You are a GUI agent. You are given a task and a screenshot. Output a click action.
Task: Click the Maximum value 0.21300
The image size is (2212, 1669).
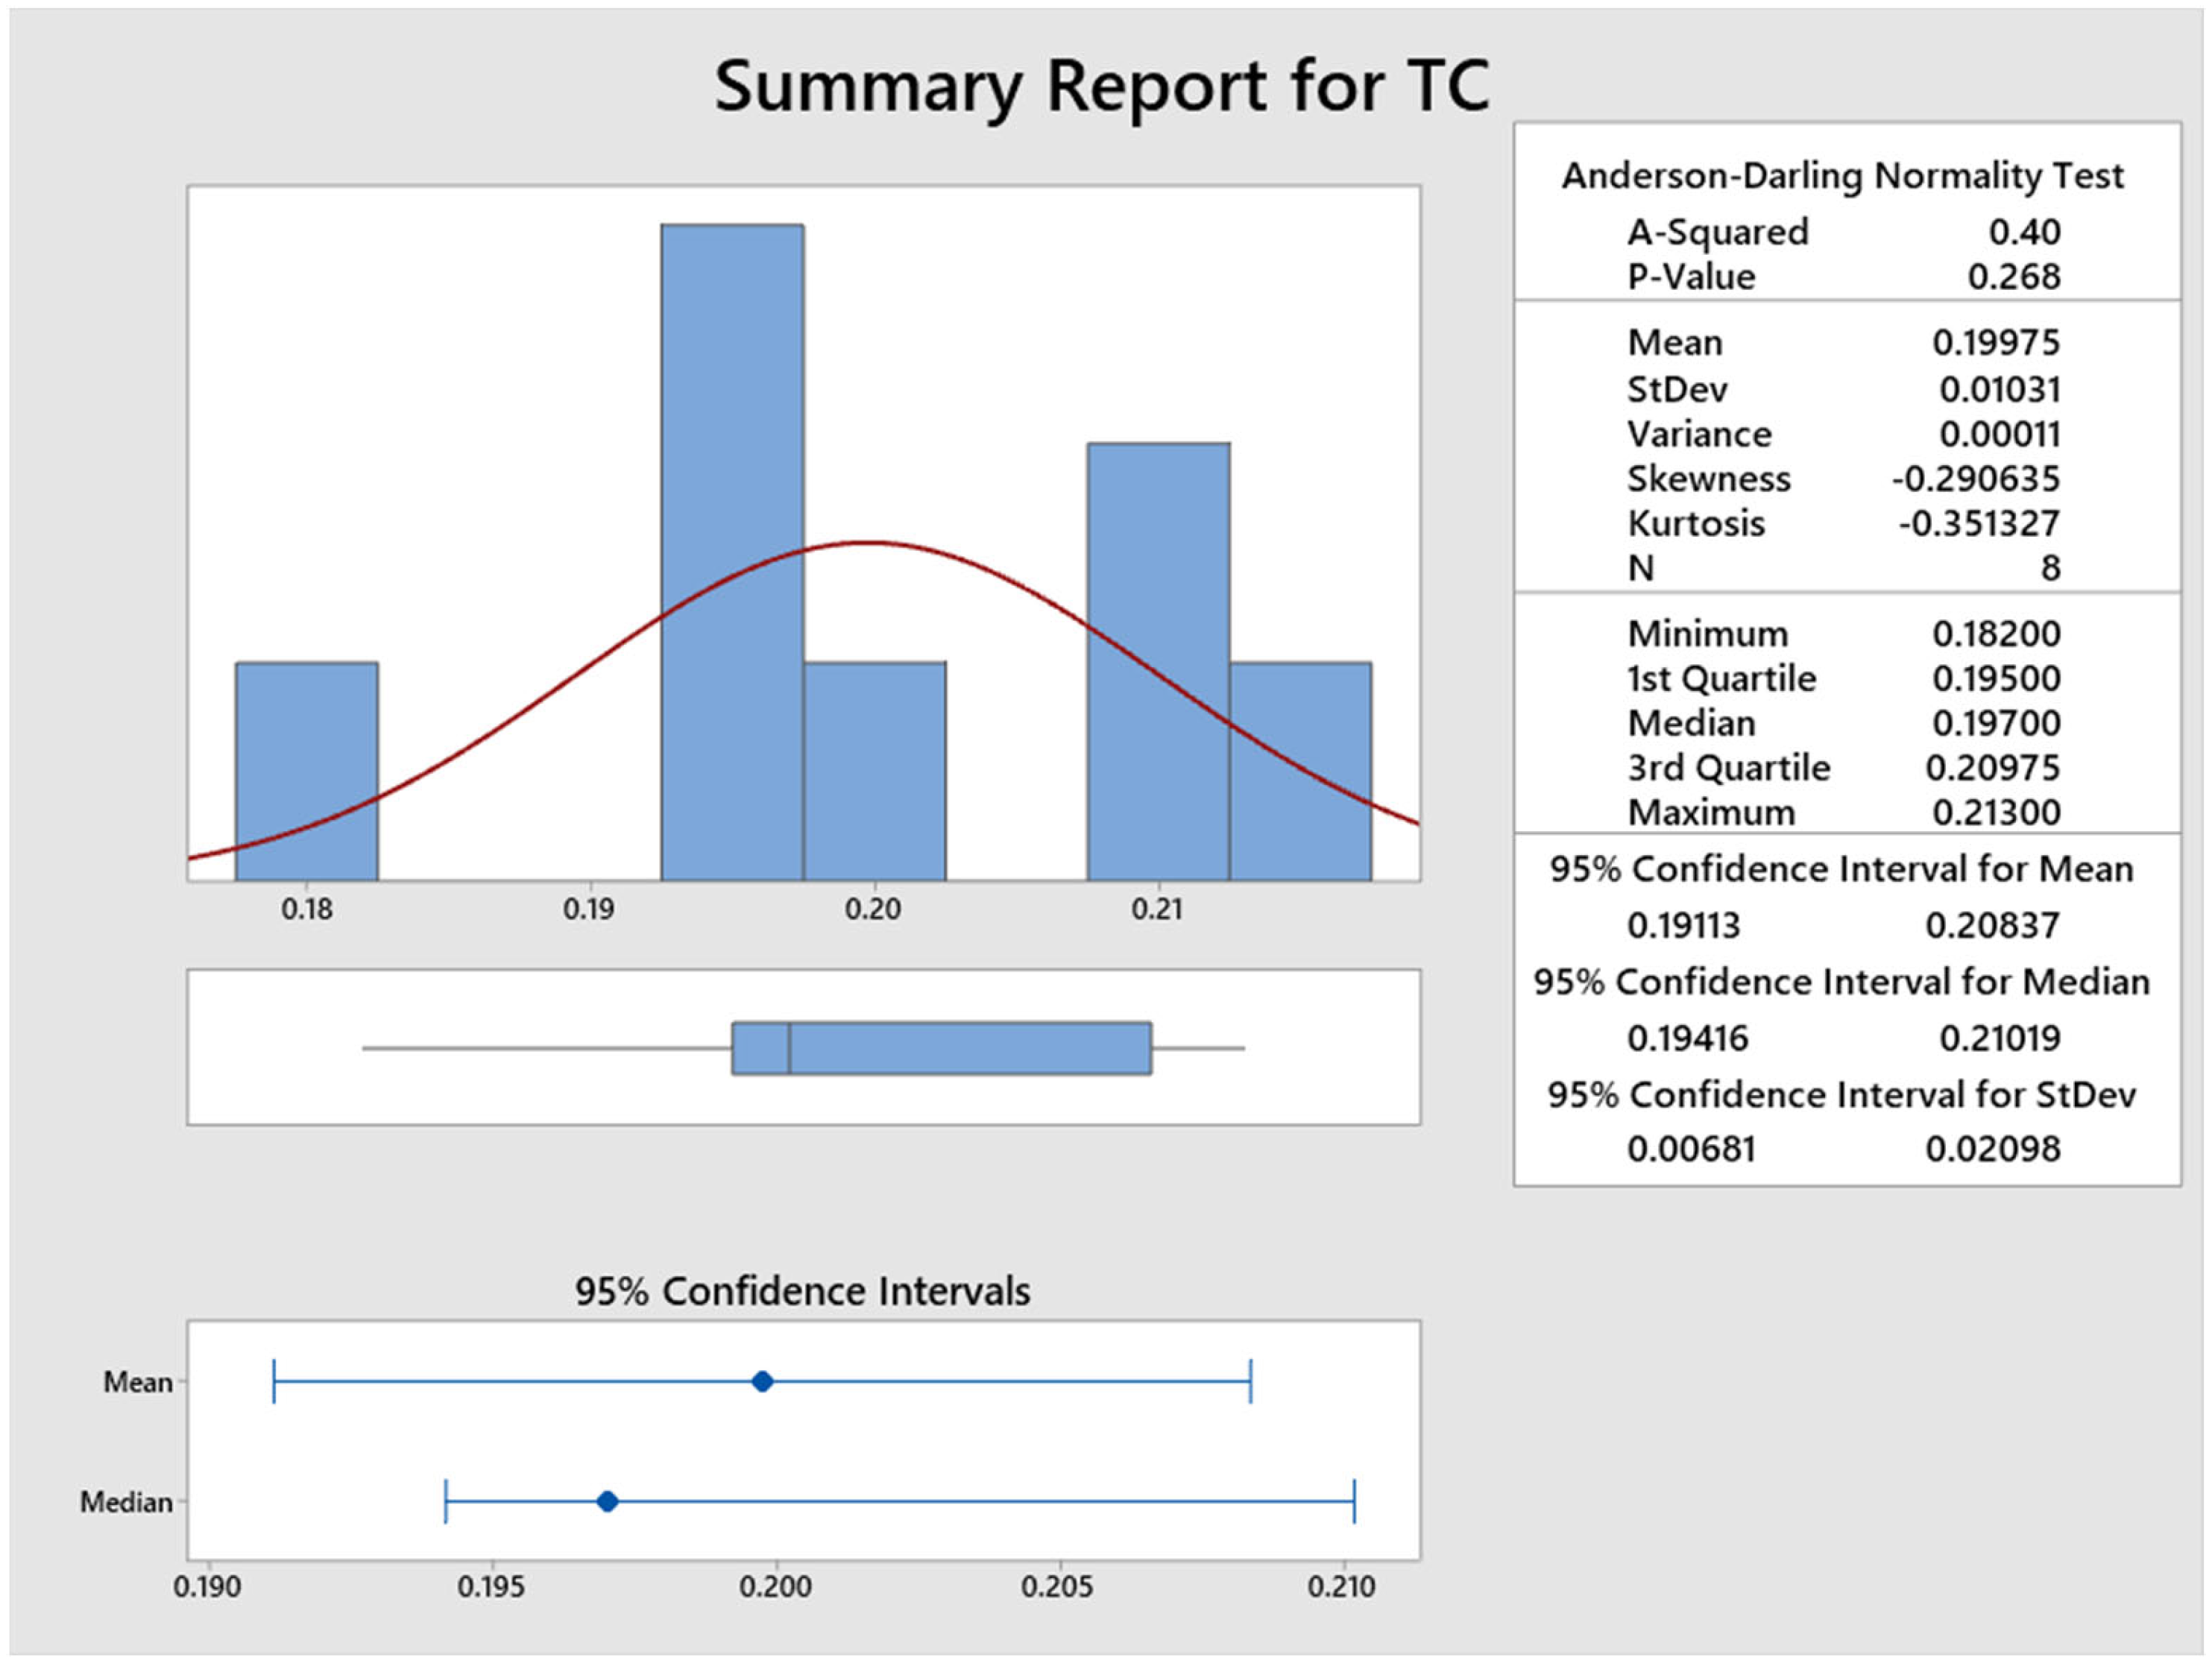(x=1996, y=812)
